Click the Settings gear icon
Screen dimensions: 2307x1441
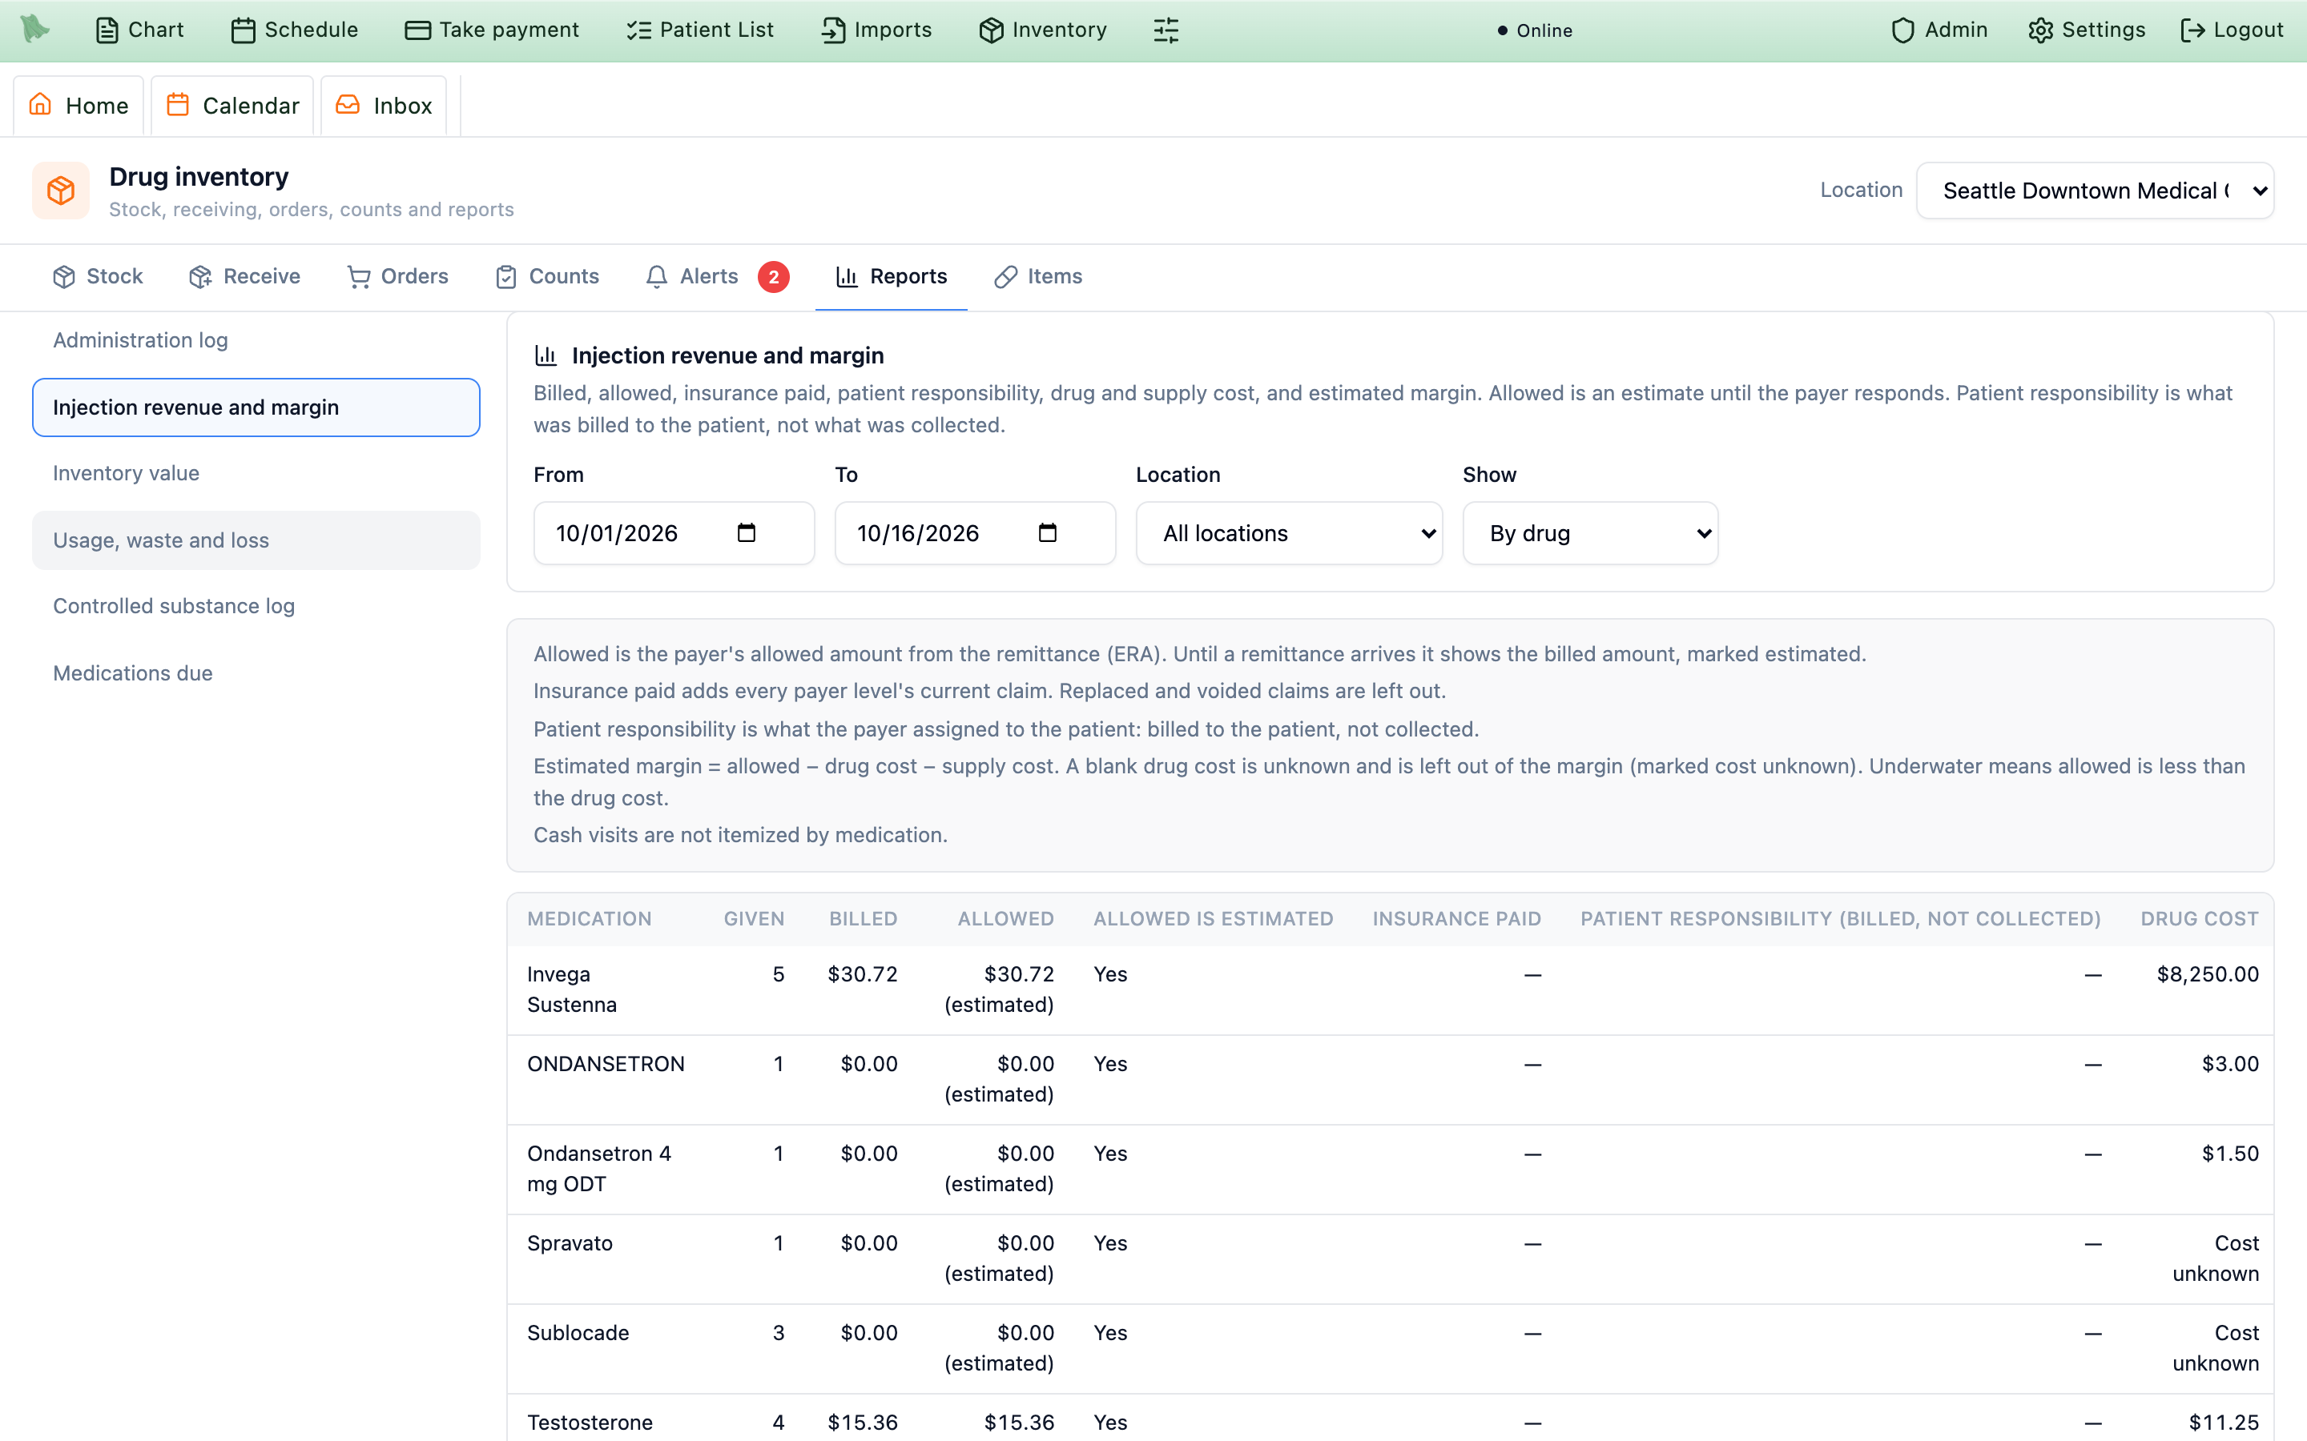pyautogui.click(x=2040, y=30)
